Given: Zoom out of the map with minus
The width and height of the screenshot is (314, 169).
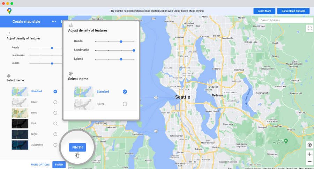Looking at the screenshot, I should 309,162.
